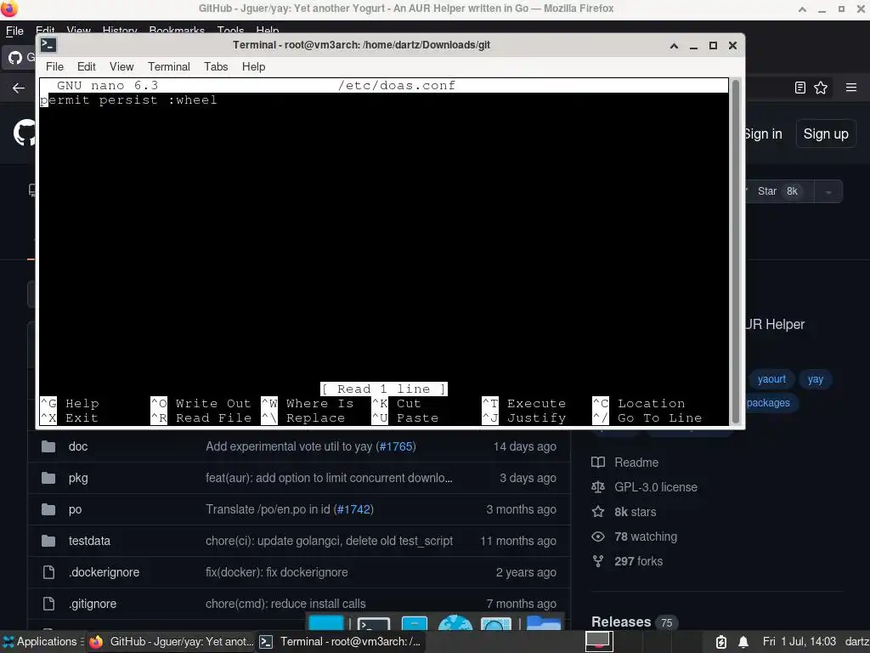
Task: Click 'fix(docker): fix dockerignore' commit message
Action: [x=277, y=572]
